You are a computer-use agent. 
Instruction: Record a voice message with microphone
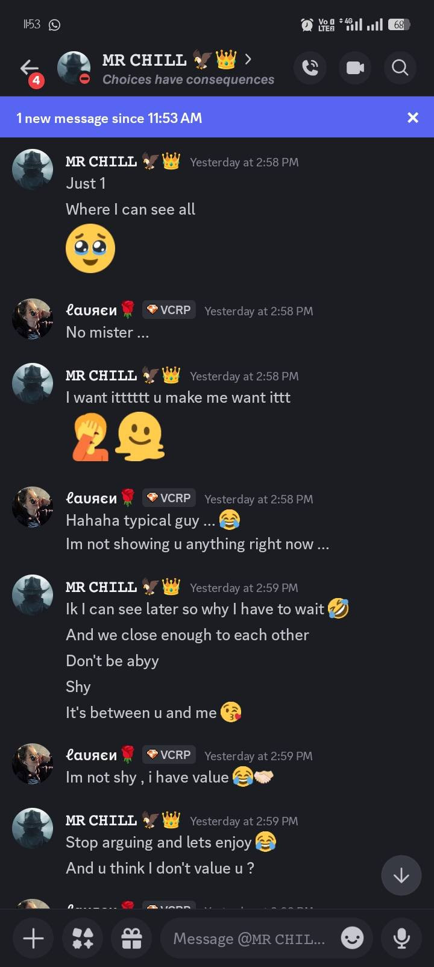[x=401, y=938]
